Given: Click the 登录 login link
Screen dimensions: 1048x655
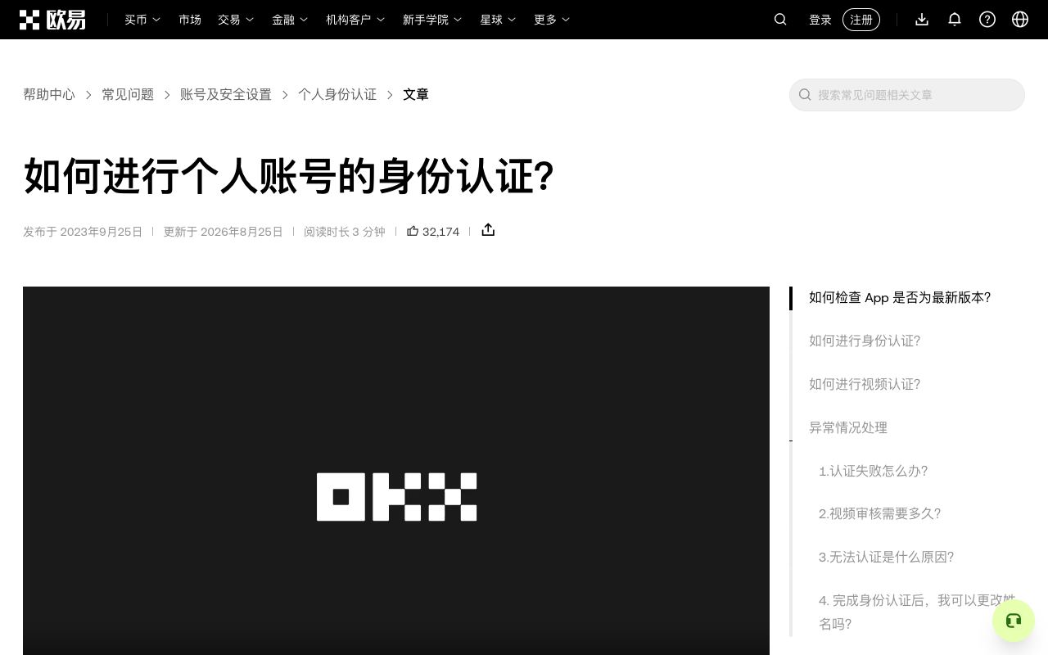Looking at the screenshot, I should tap(820, 20).
